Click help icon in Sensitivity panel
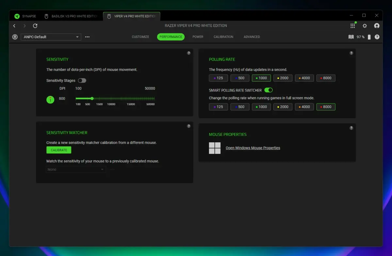Screen dimensions: 392x256 pyautogui.click(x=189, y=53)
